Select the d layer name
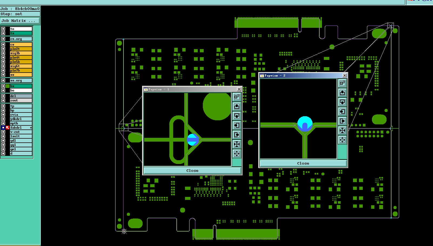 tap(21, 153)
